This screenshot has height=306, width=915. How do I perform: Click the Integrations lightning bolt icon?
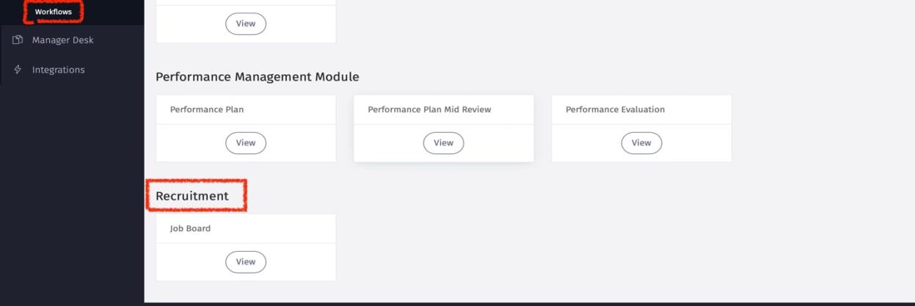[18, 70]
